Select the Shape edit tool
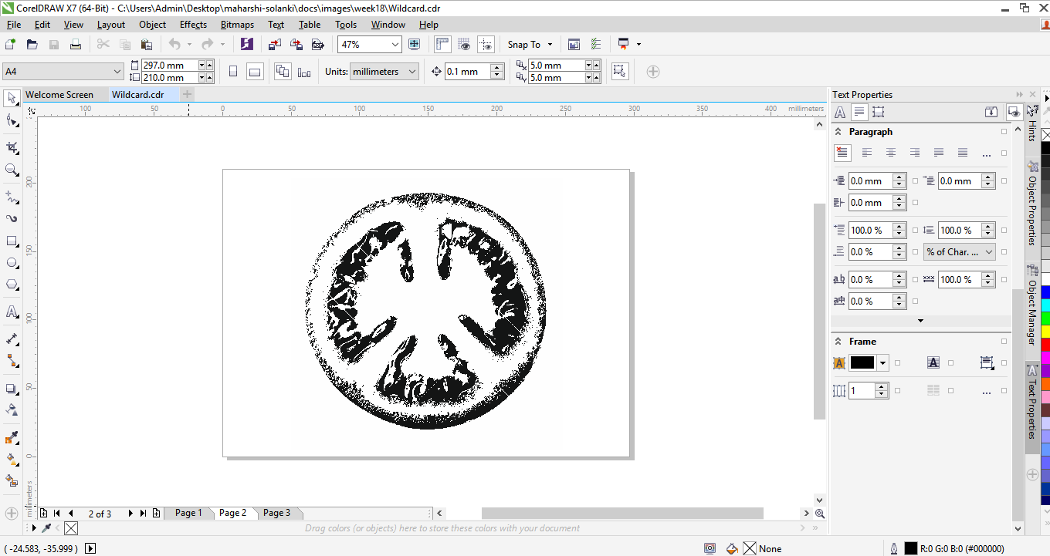The width and height of the screenshot is (1050, 556). [12, 121]
